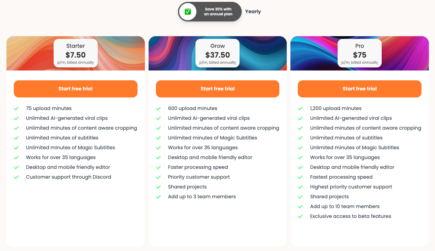Click checkmark beside Add up to 3 team members

[158, 197]
